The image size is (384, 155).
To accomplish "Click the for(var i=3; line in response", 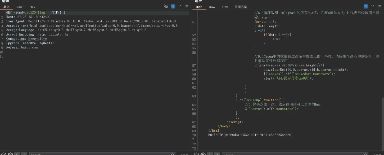I will pyautogui.click(x=265, y=22).
